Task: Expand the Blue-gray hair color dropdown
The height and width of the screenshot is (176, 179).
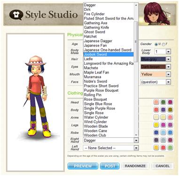Action: (x=168, y=59)
